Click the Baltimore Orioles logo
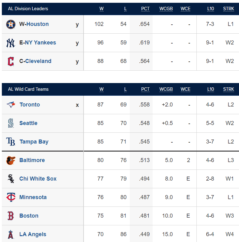 point(10,161)
